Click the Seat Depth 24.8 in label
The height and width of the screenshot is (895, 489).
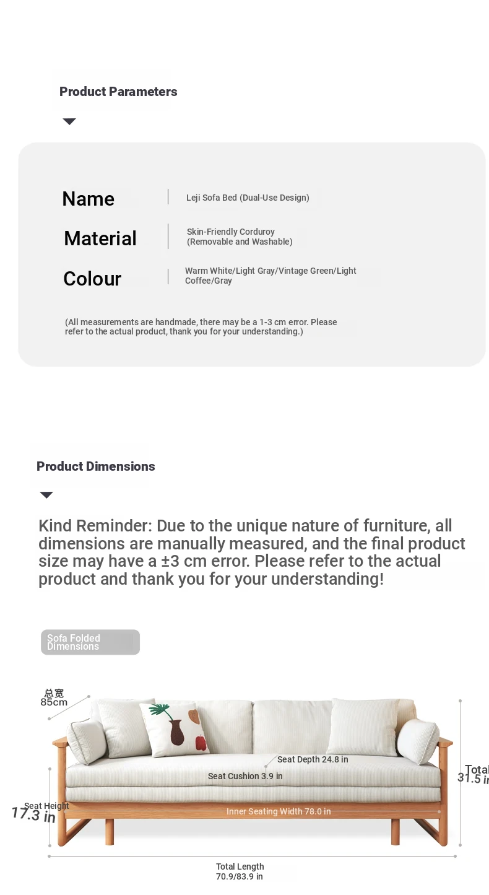[313, 759]
